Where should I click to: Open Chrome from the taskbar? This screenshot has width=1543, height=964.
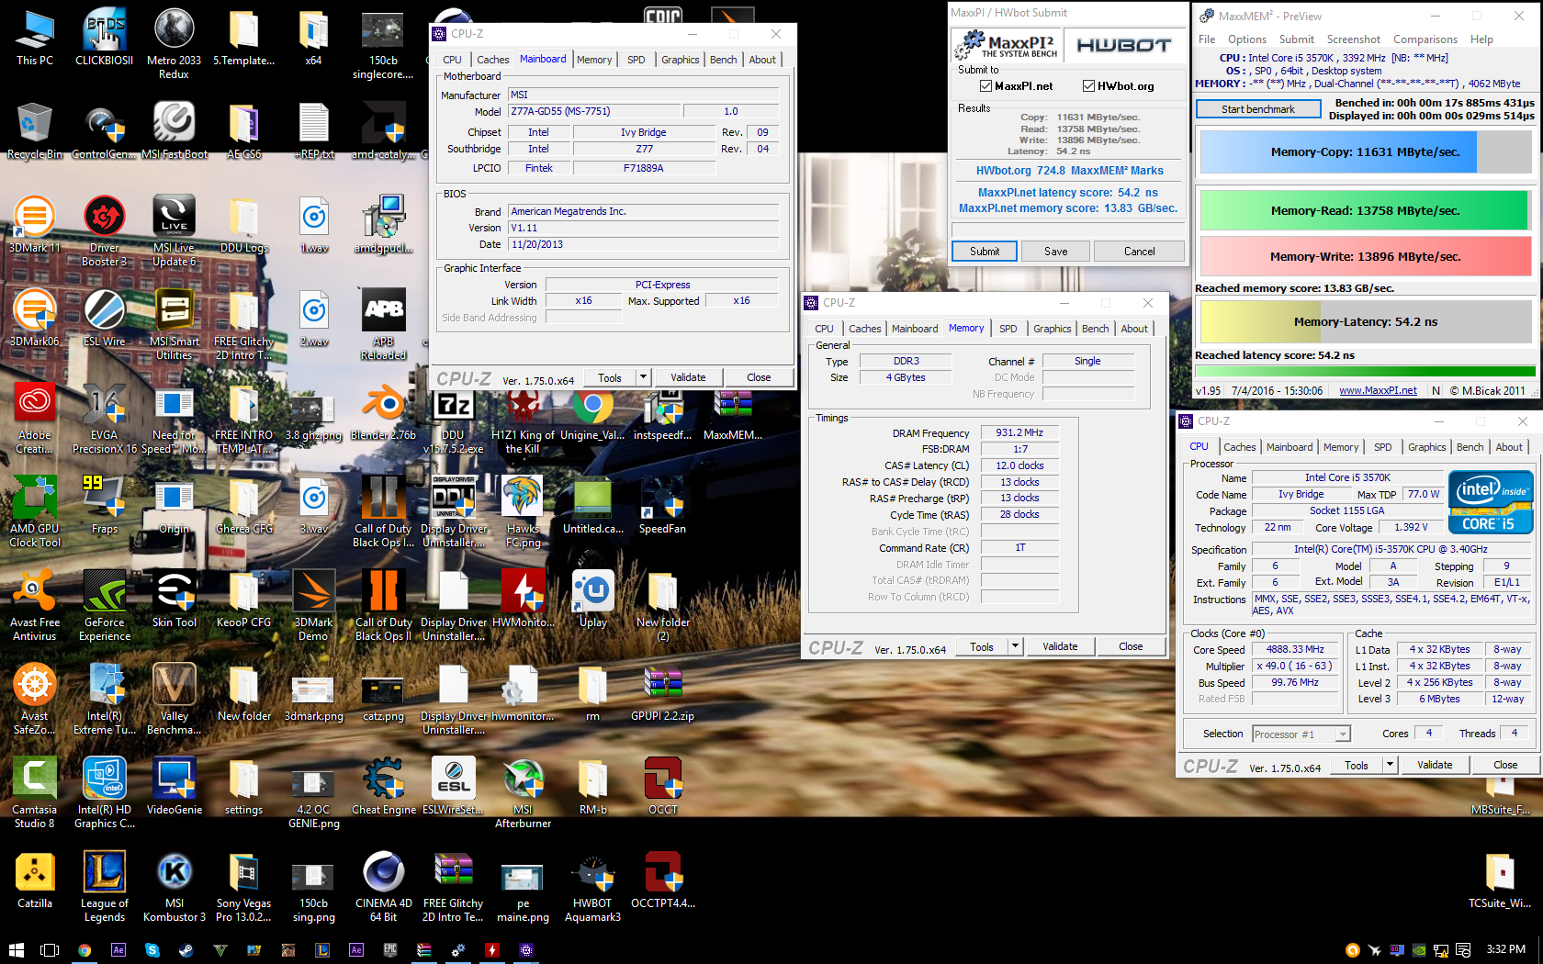click(x=84, y=950)
